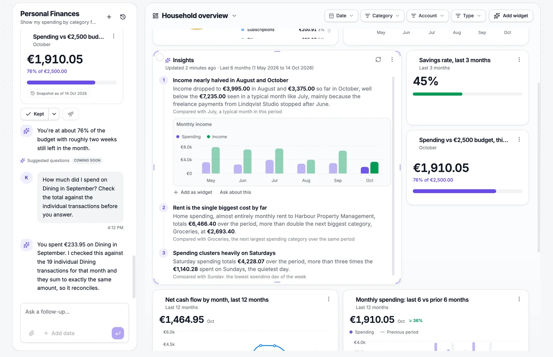Expand Household overview dashboard switcher chevron
The height and width of the screenshot is (357, 553).
234,16
